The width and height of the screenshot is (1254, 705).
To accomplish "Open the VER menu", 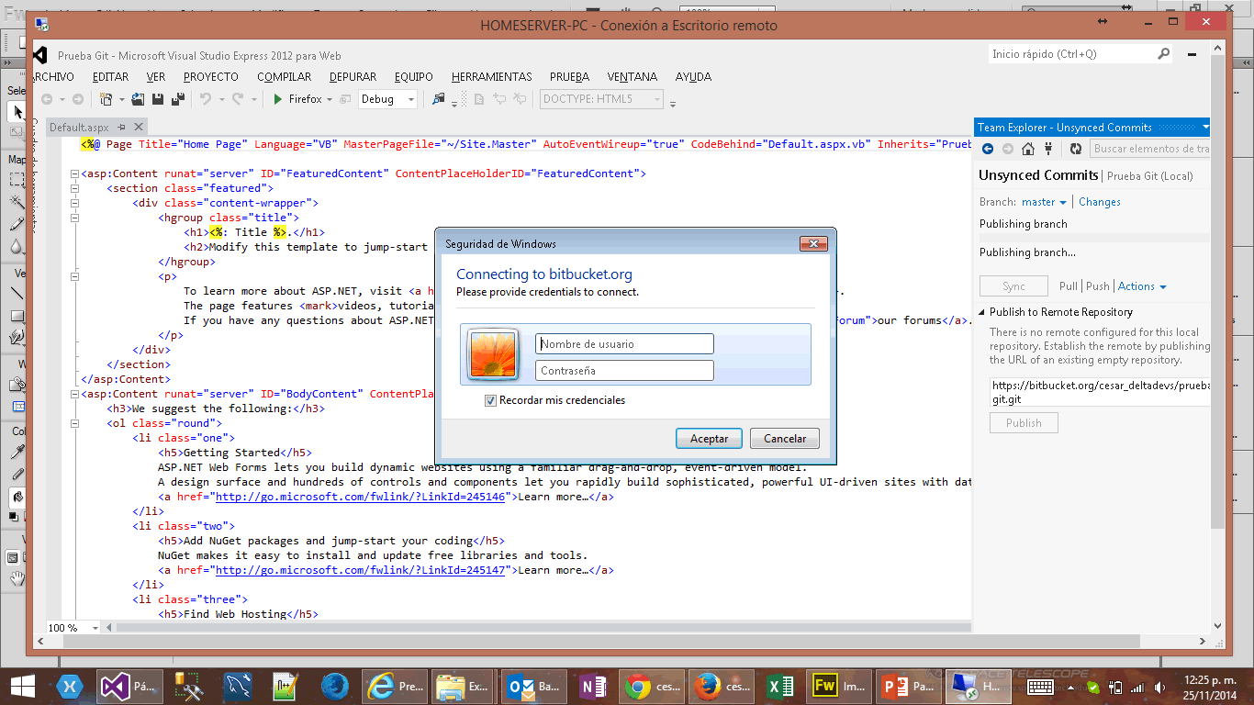I will 155,77.
